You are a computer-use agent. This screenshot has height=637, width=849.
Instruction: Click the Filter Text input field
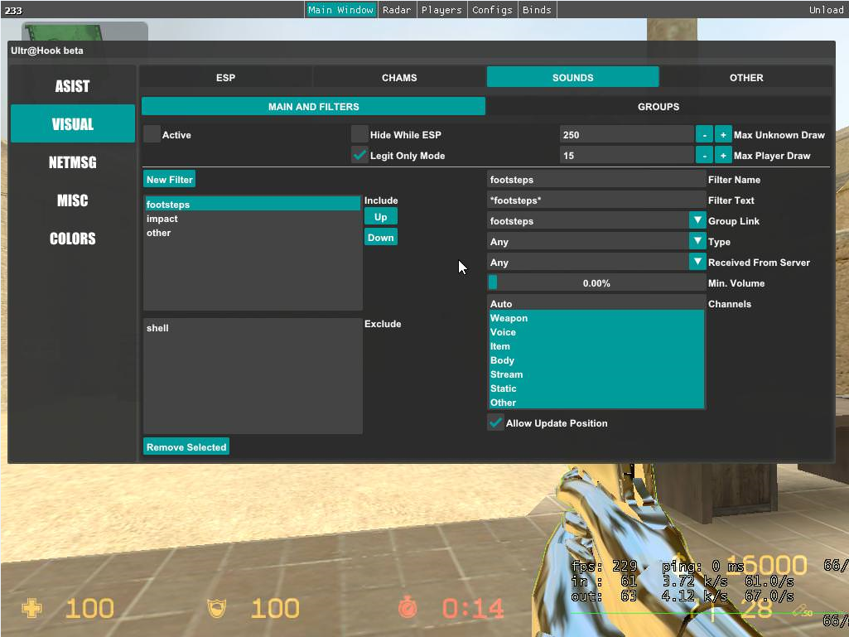(x=596, y=200)
